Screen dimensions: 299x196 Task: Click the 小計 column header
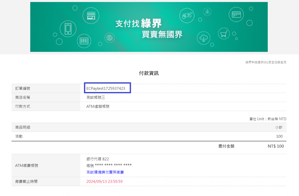pos(279,127)
